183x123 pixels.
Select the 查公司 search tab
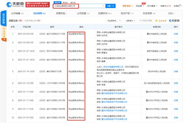click(57, 2)
